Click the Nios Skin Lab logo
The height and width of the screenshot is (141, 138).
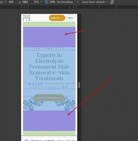(26, 18)
